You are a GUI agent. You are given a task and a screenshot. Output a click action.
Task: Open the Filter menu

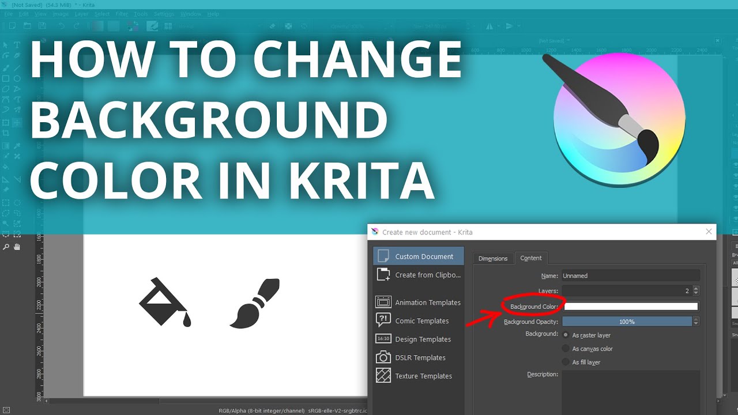point(122,14)
